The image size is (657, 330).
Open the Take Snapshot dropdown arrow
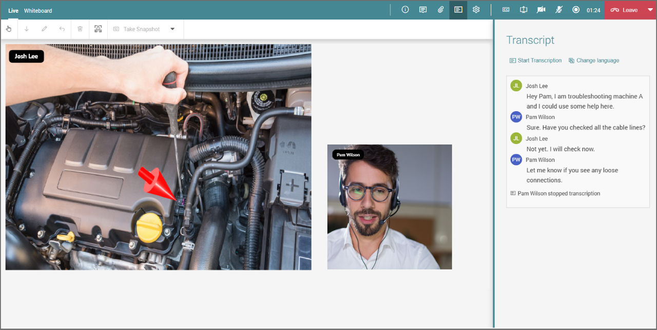click(172, 29)
